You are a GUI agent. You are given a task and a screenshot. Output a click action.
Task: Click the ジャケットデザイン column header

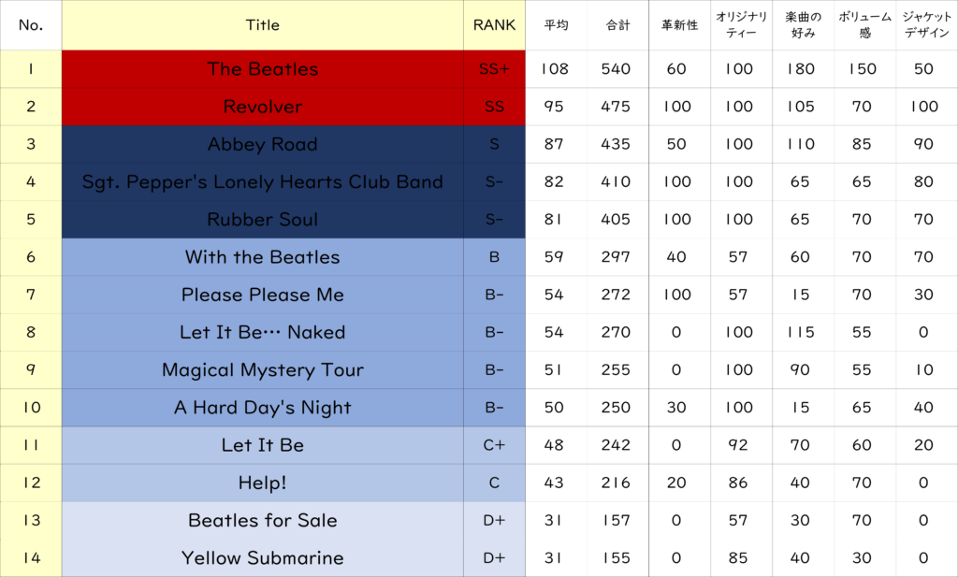point(926,25)
